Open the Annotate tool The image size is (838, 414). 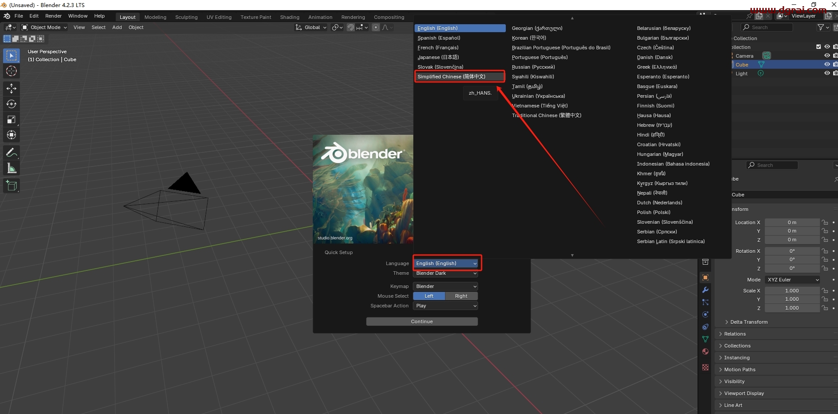pos(11,152)
